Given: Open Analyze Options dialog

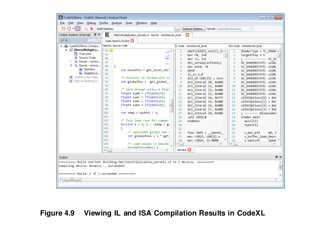Looking at the screenshot, I should pyautogui.click(x=194, y=29).
